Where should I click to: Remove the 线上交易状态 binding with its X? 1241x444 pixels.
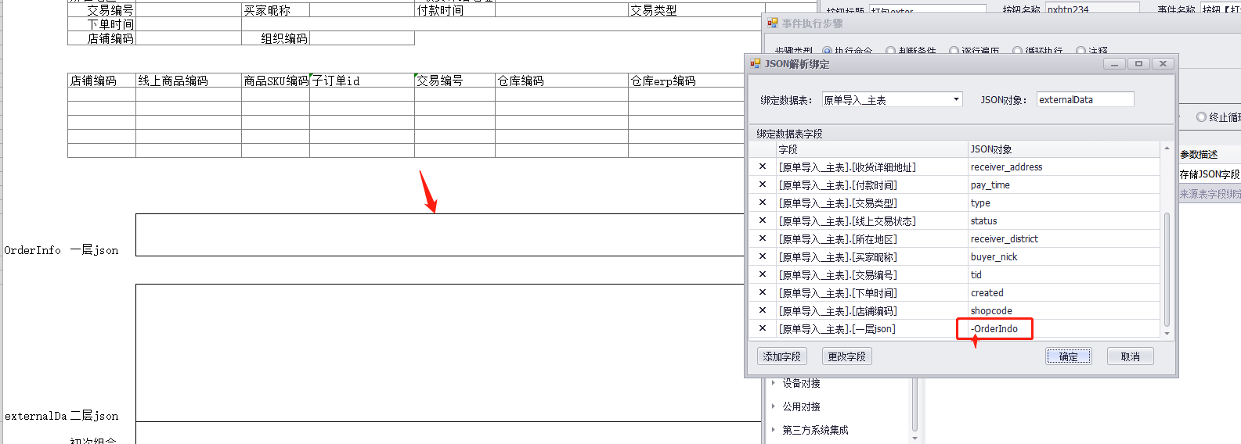click(763, 220)
